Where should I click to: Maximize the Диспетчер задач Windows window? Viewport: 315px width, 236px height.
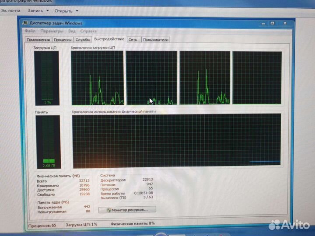(x=273, y=23)
